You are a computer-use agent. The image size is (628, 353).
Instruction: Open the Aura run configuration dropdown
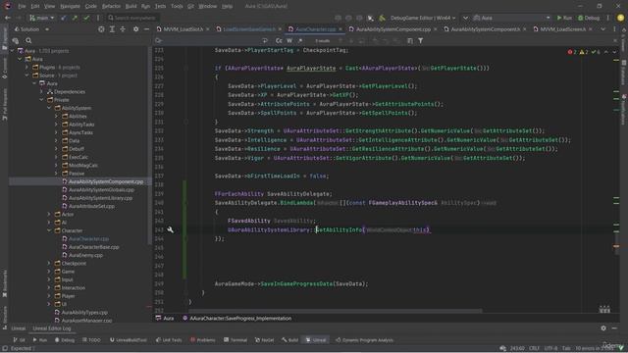(x=511, y=18)
